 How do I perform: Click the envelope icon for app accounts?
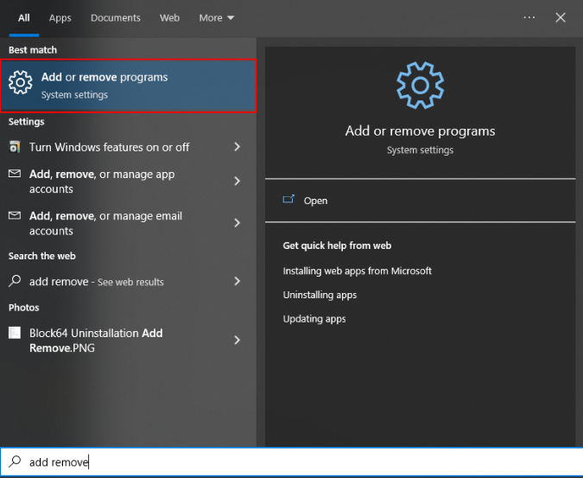pyautogui.click(x=15, y=175)
